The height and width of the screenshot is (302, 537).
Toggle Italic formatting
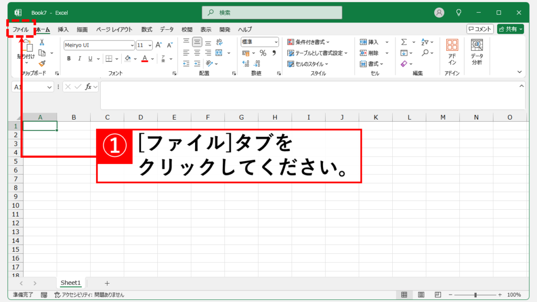click(x=79, y=59)
